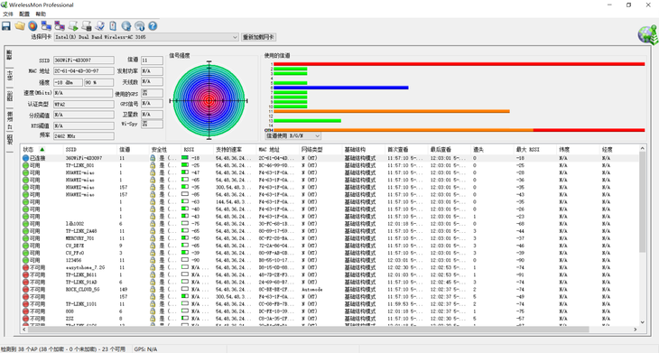Click the RSSI column header
This screenshot has height=353, width=659.
197,149
